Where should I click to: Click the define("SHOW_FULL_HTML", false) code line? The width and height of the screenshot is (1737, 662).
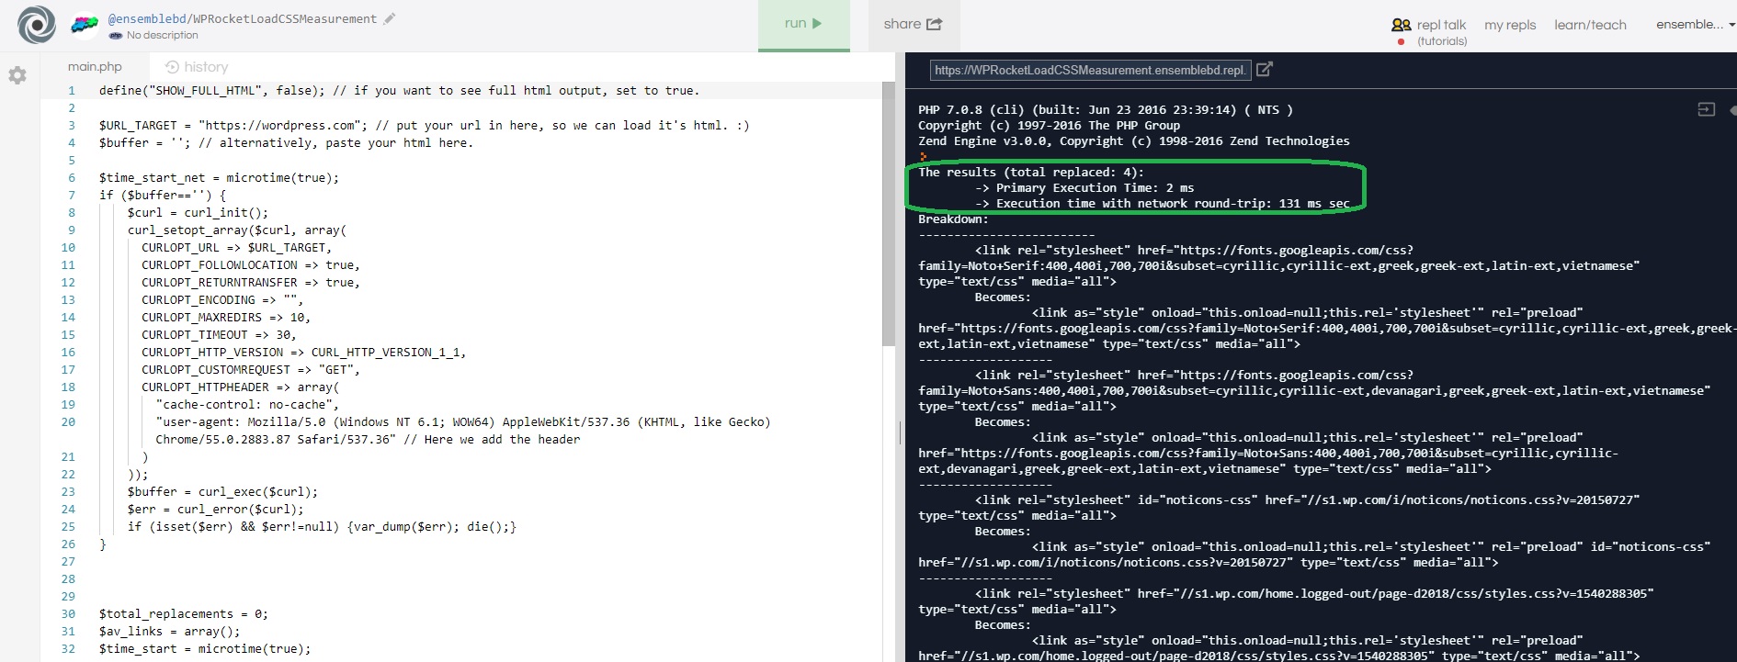click(x=399, y=91)
